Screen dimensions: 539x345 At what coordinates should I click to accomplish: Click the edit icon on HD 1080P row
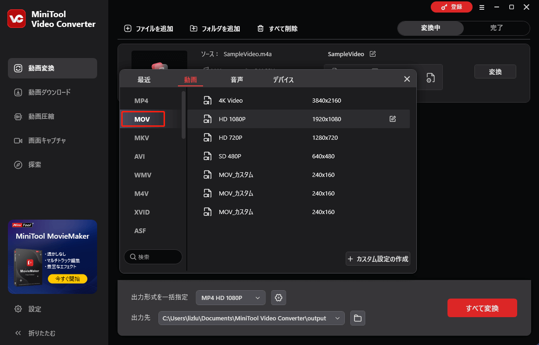coord(393,119)
